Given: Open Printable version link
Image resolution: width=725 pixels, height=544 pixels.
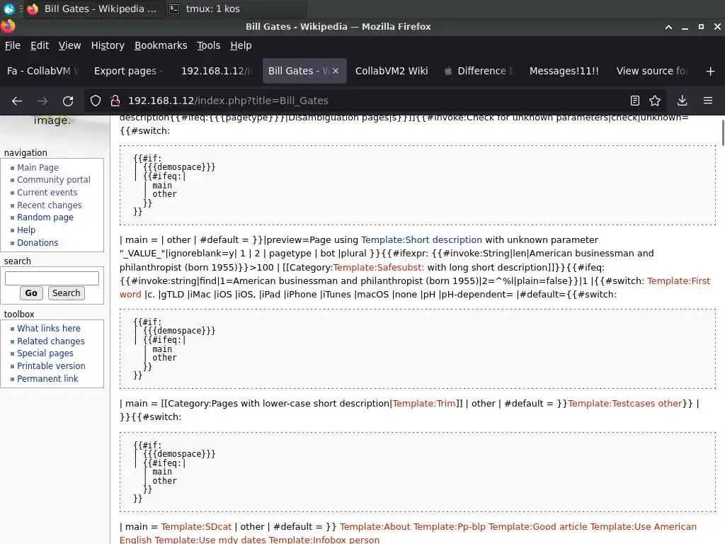Looking at the screenshot, I should tap(51, 366).
